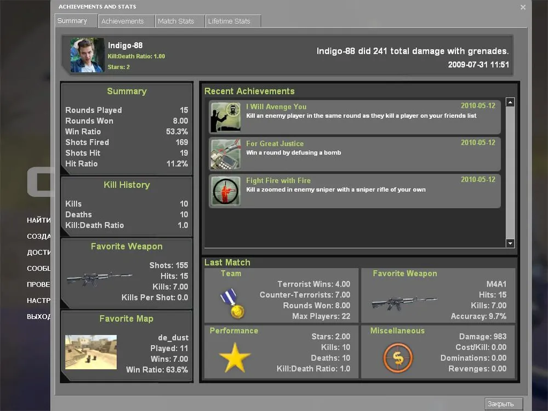The height and width of the screenshot is (411, 548).
Task: Select the НАЙТИ main menu item
Action: 39,220
